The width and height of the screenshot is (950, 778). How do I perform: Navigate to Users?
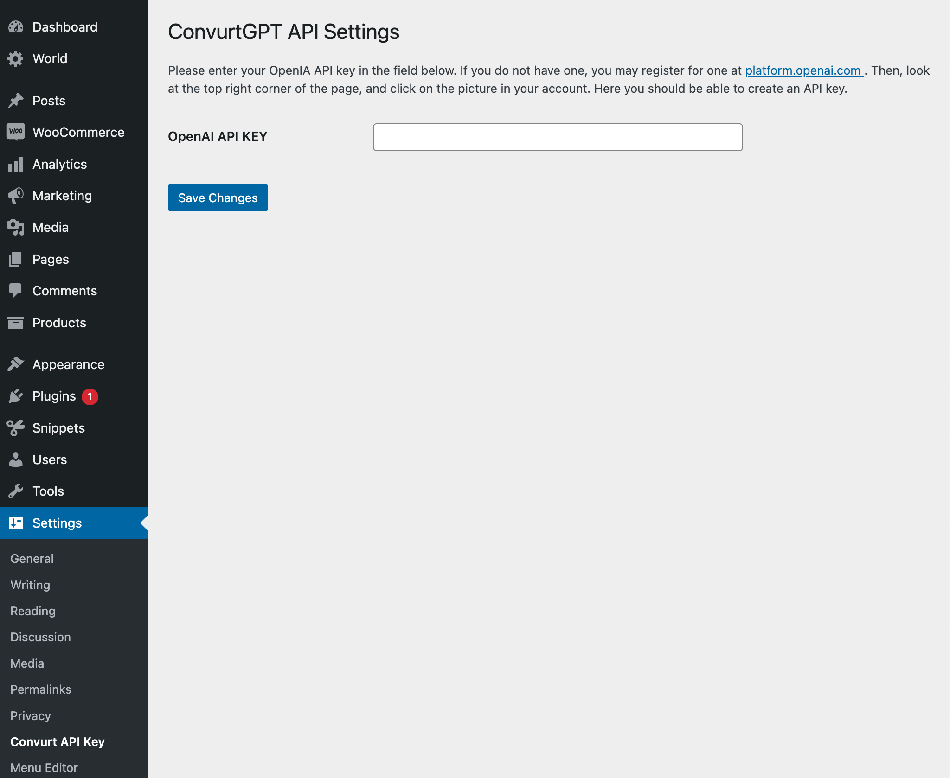(x=74, y=459)
